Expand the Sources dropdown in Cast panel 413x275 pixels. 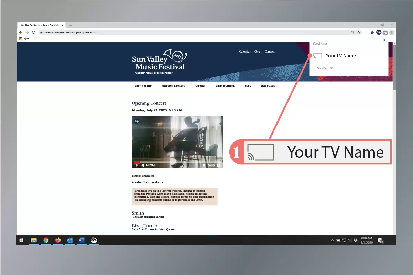click(325, 68)
